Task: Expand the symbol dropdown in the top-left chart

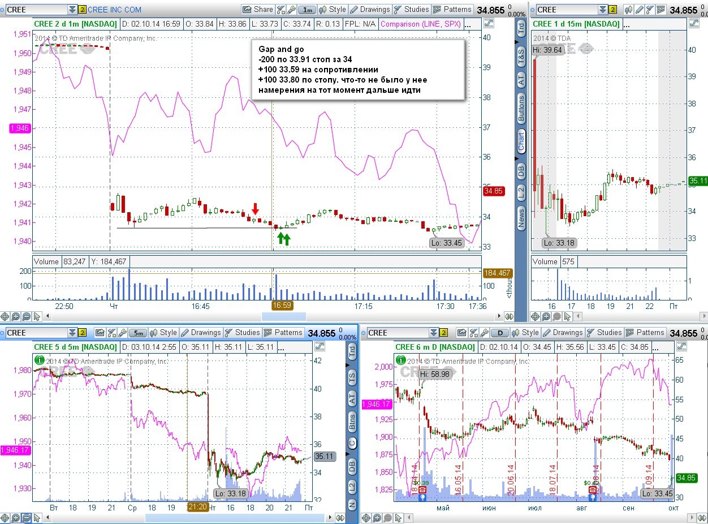Action: 72,10
